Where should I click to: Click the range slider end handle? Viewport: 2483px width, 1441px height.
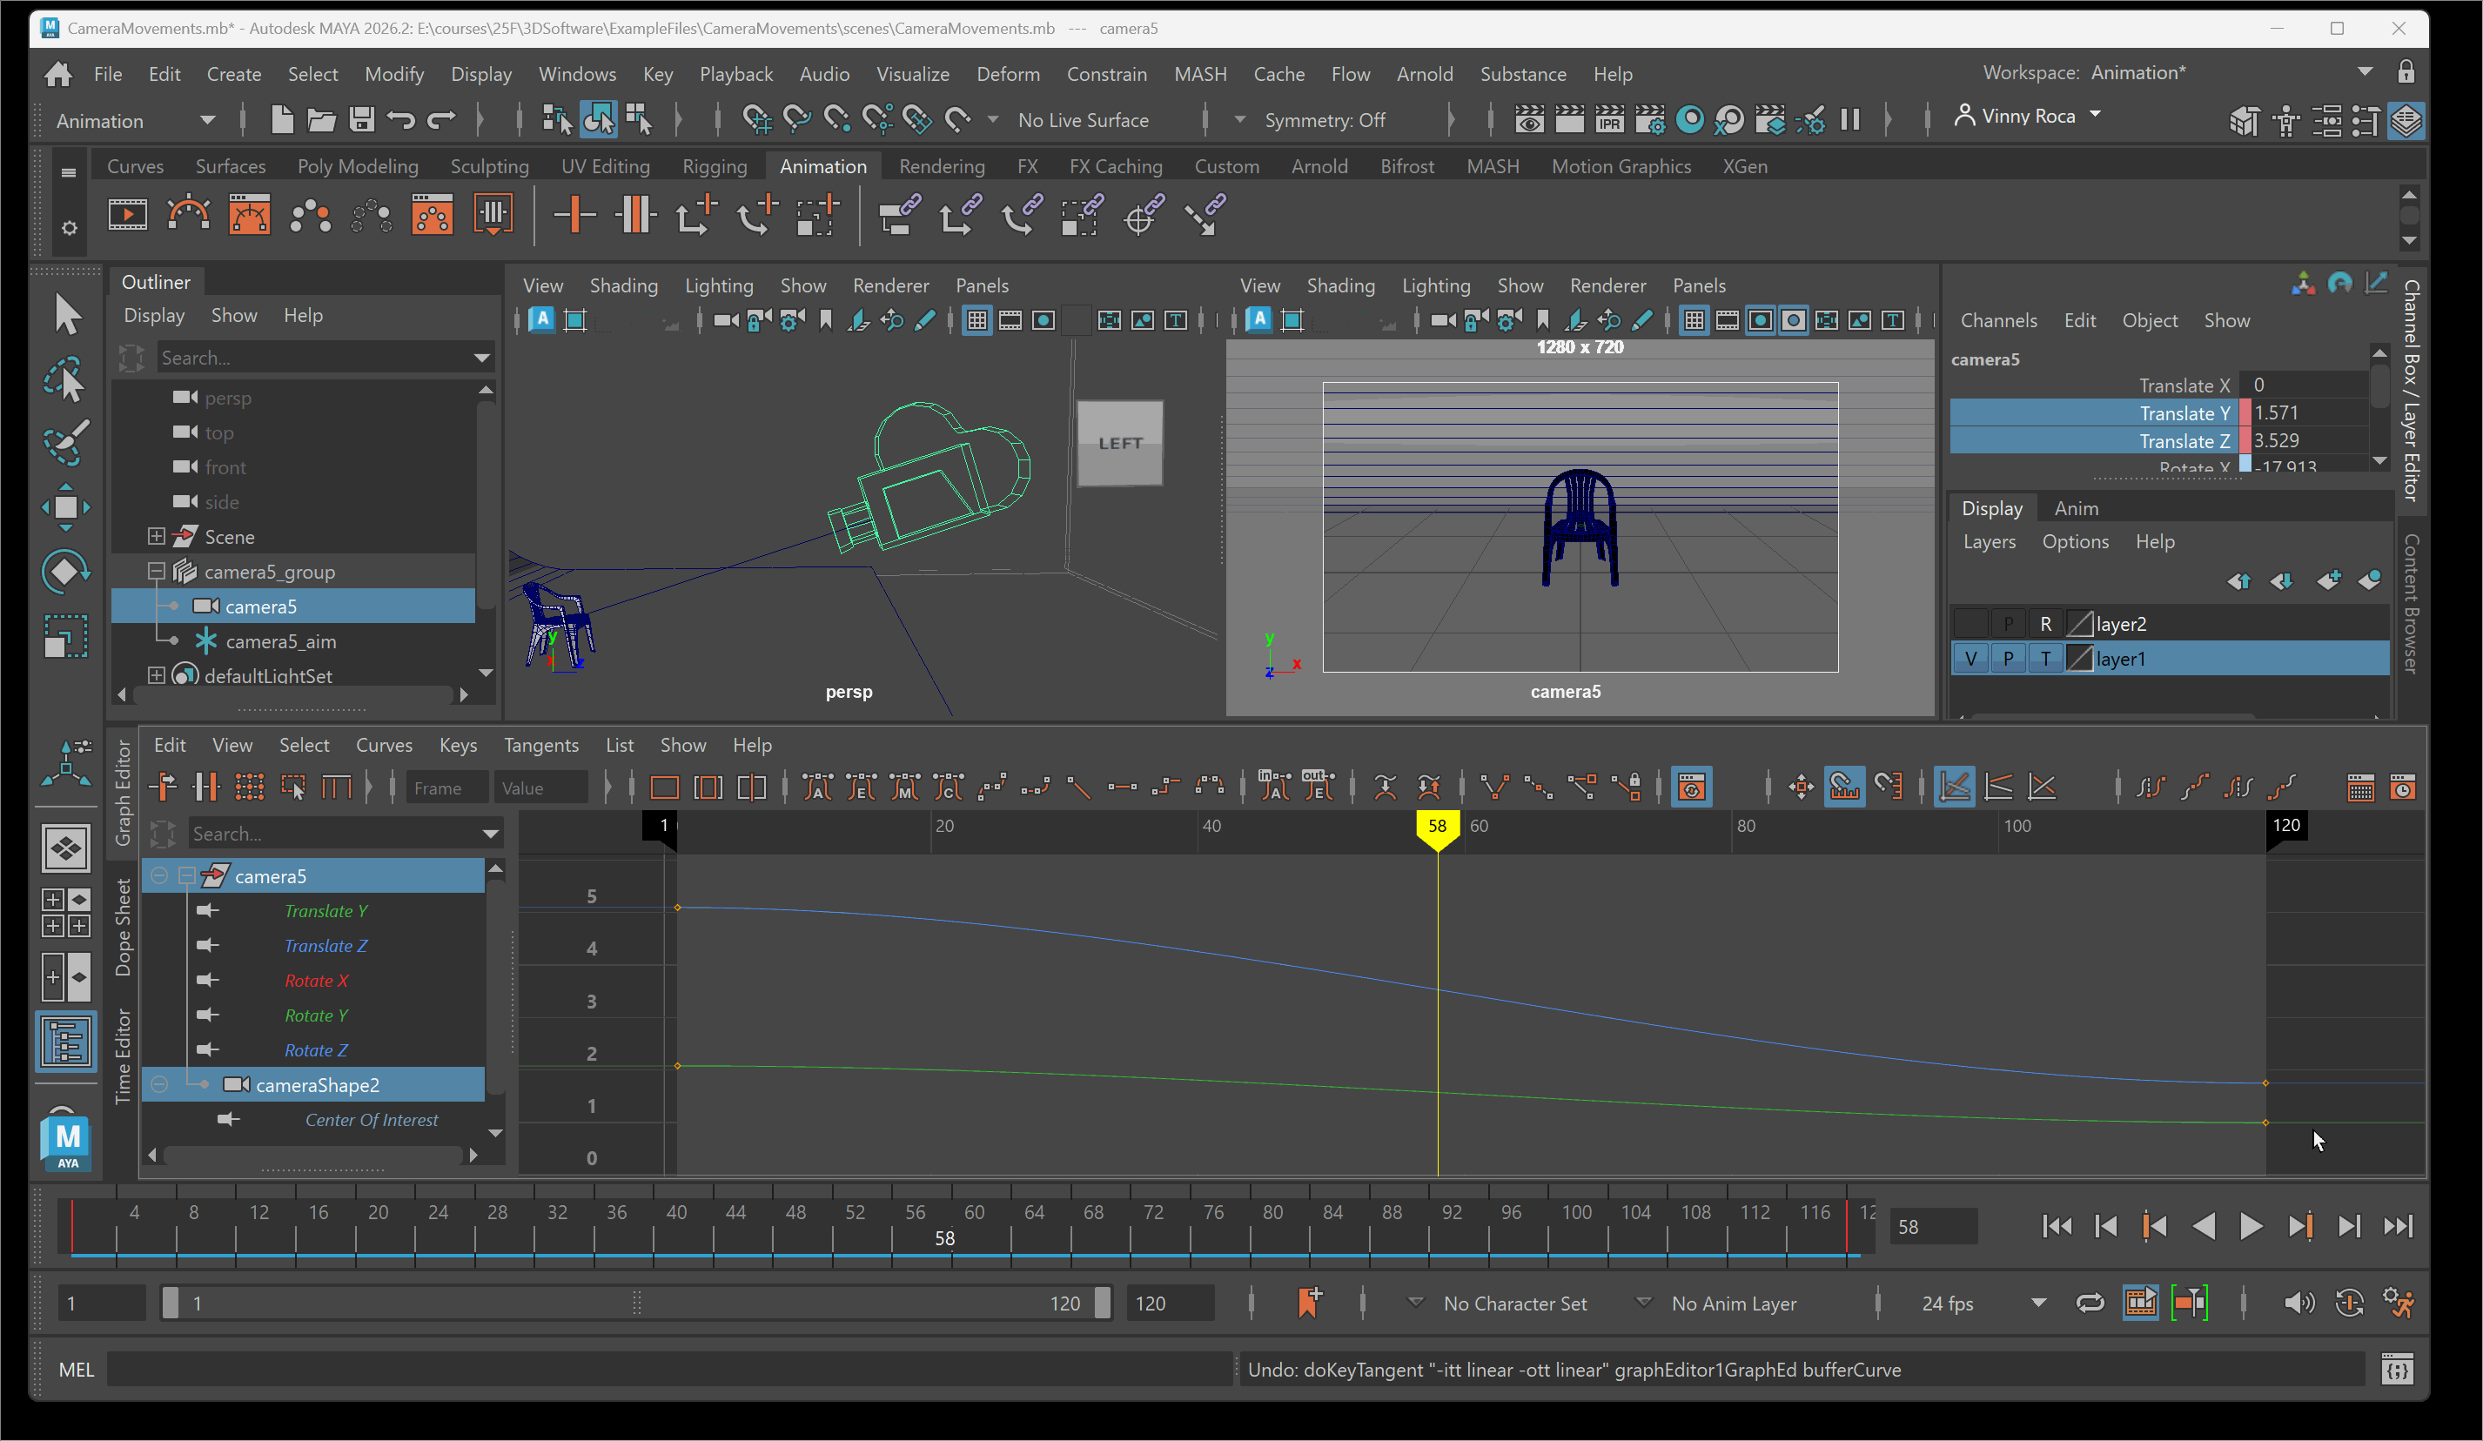click(1103, 1304)
